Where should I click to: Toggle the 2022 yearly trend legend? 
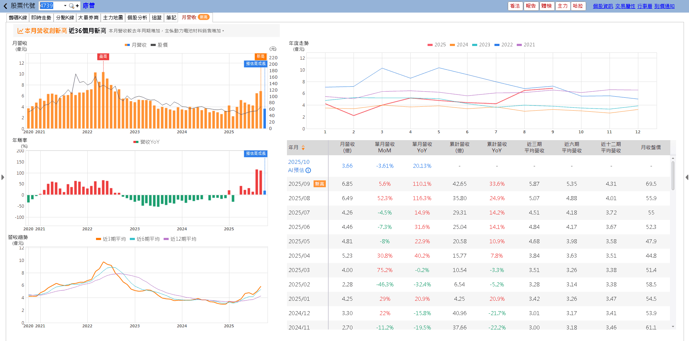[x=503, y=45]
